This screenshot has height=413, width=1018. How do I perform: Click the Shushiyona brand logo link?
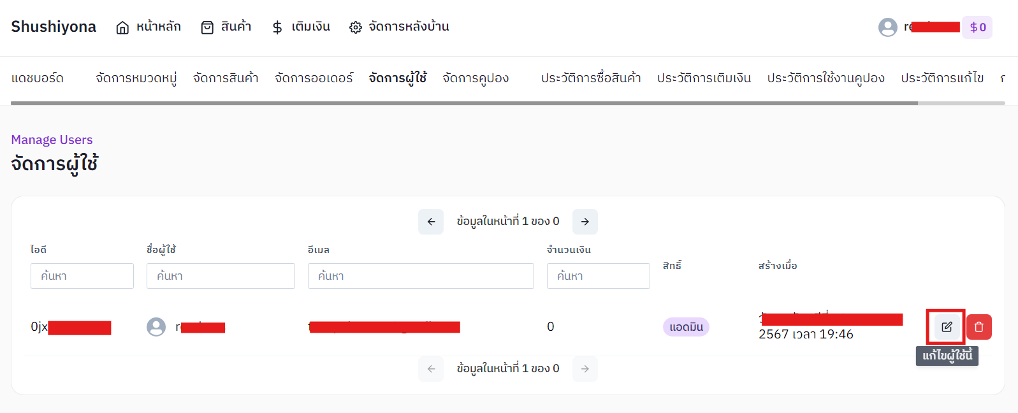pyautogui.click(x=54, y=27)
